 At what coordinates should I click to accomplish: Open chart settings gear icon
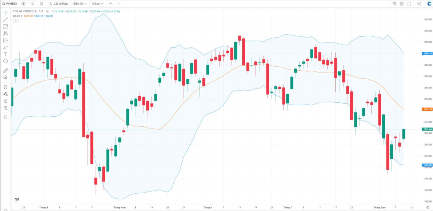click(402, 3)
